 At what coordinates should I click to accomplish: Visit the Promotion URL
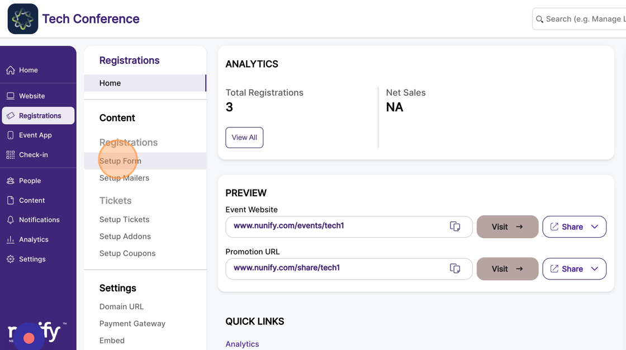[508, 268]
